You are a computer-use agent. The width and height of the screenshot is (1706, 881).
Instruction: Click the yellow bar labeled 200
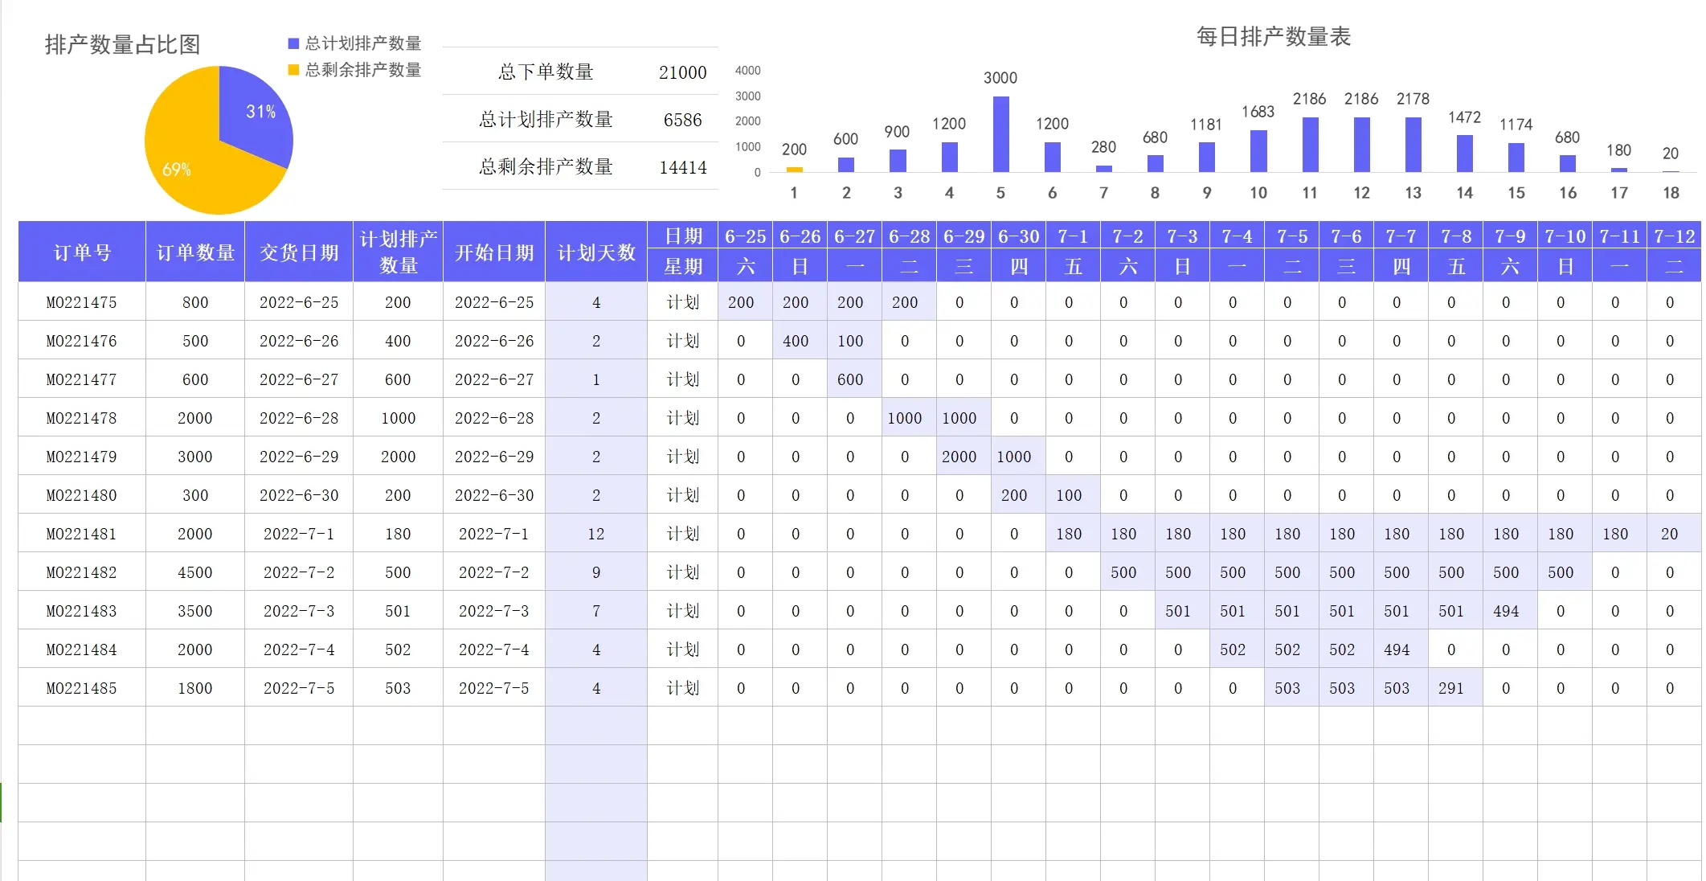pyautogui.click(x=794, y=169)
